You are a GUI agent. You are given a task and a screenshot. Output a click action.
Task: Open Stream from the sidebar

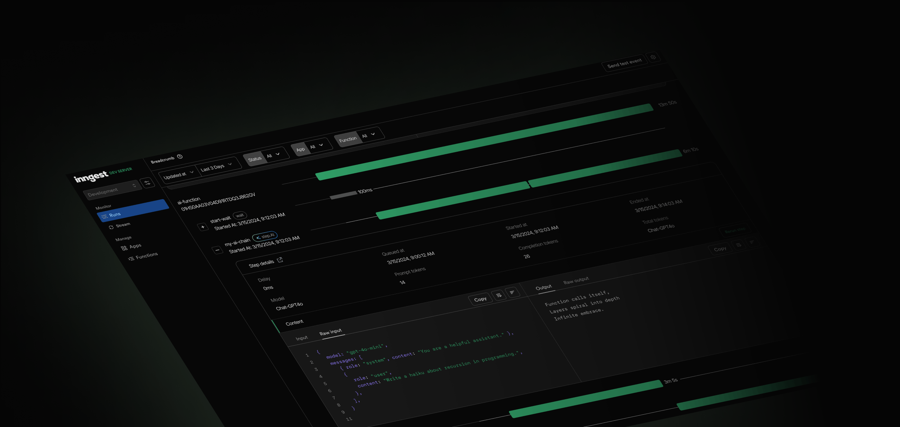123,225
